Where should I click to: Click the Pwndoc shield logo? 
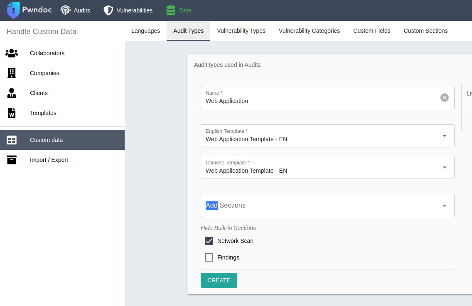pyautogui.click(x=13, y=10)
